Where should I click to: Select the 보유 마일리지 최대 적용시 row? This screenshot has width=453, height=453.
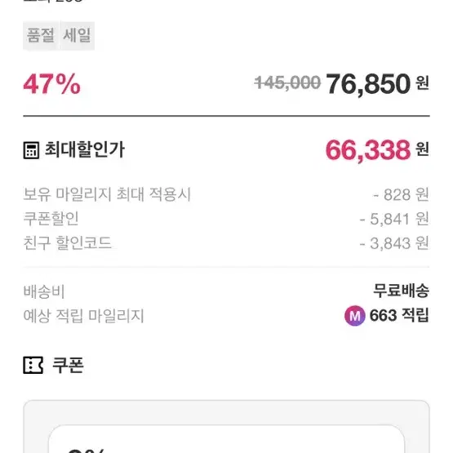tap(226, 194)
